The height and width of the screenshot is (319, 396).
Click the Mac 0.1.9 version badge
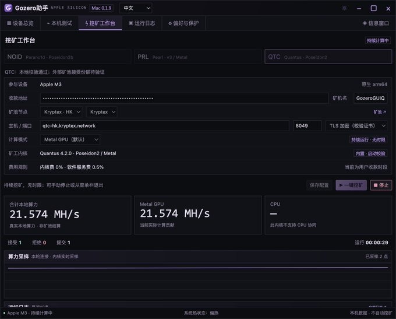point(101,8)
